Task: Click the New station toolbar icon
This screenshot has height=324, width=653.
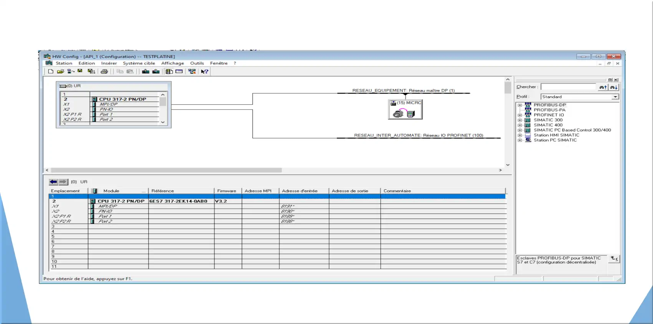Action: 51,71
